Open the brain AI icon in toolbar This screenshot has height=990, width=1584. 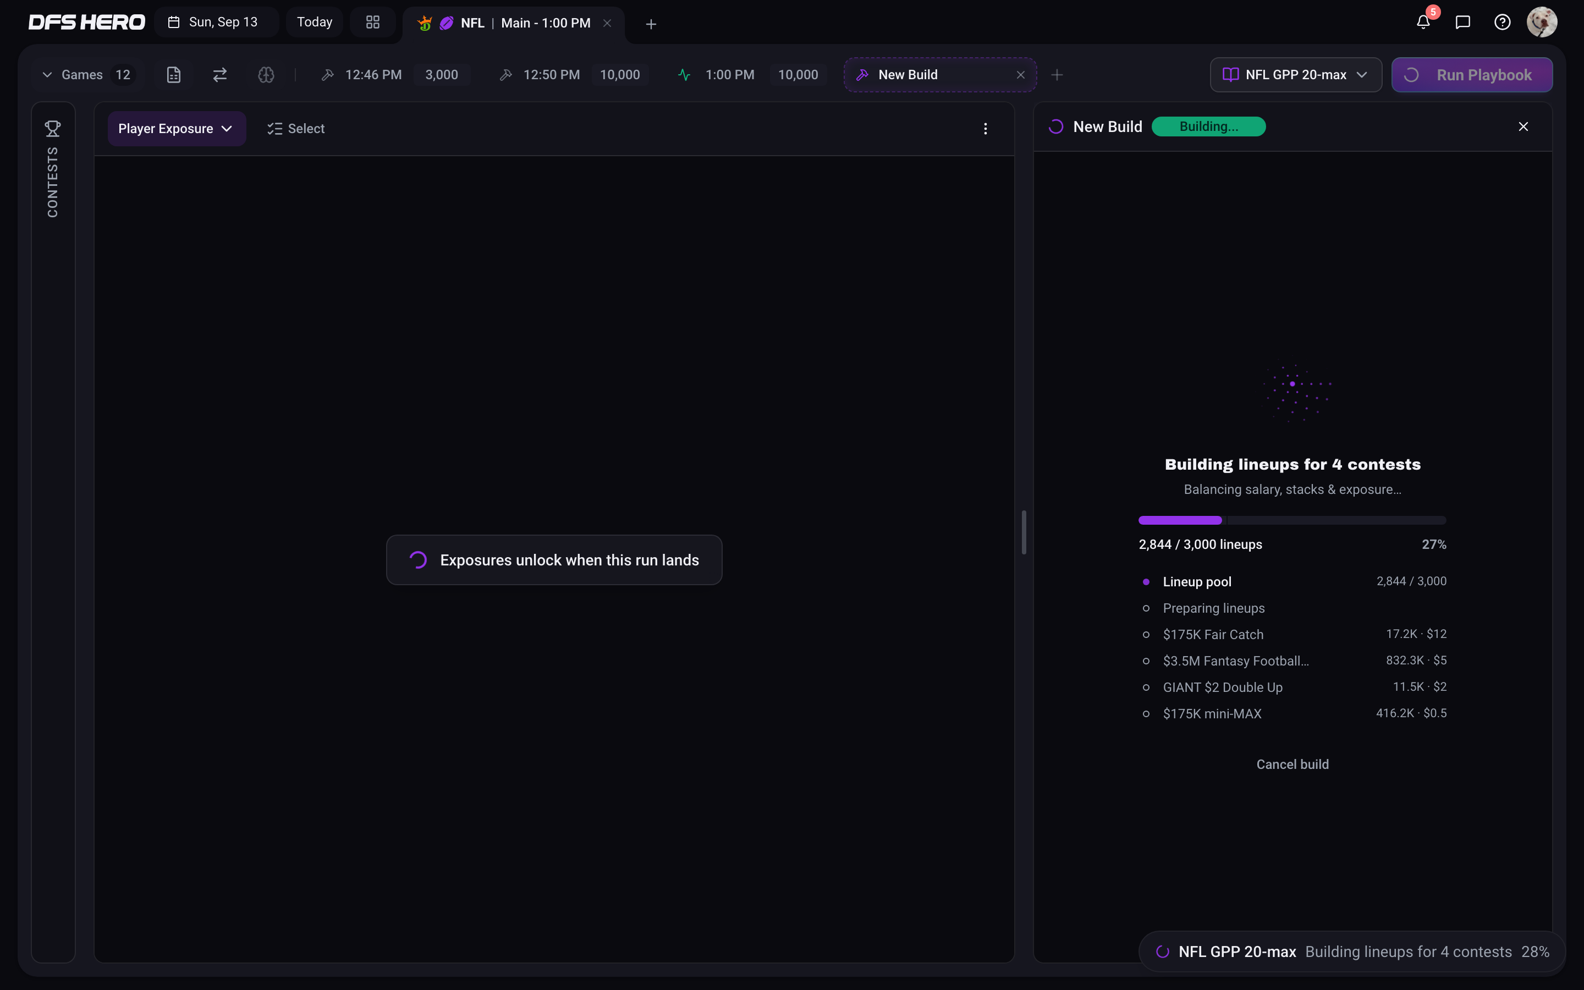click(x=266, y=75)
